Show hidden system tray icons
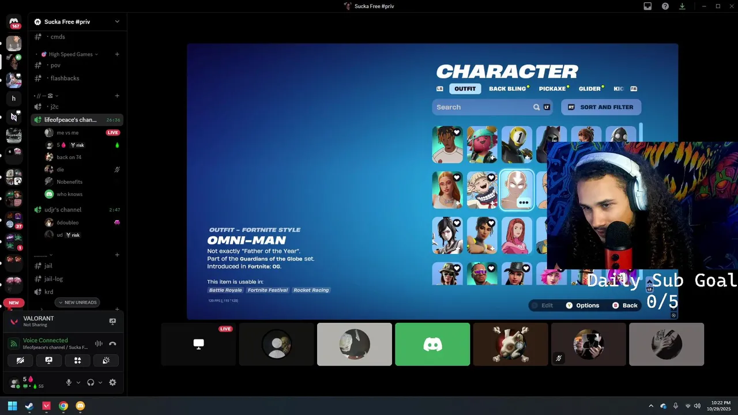Viewport: 738px width, 415px height. 651,406
